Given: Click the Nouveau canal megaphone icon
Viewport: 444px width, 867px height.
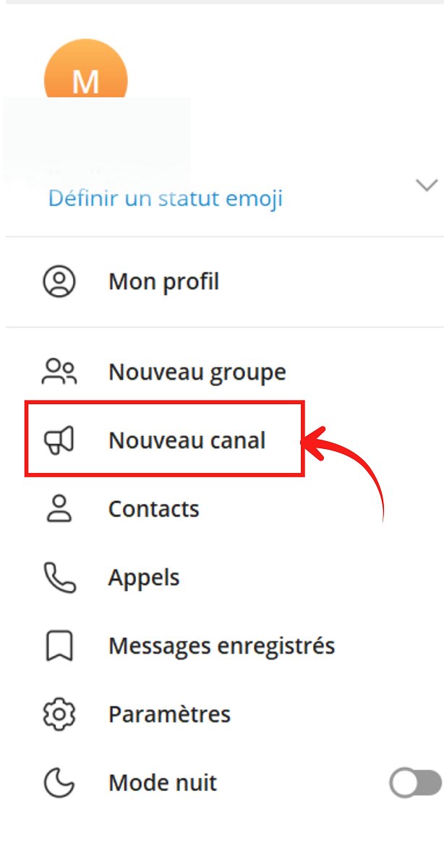Looking at the screenshot, I should coord(59,440).
